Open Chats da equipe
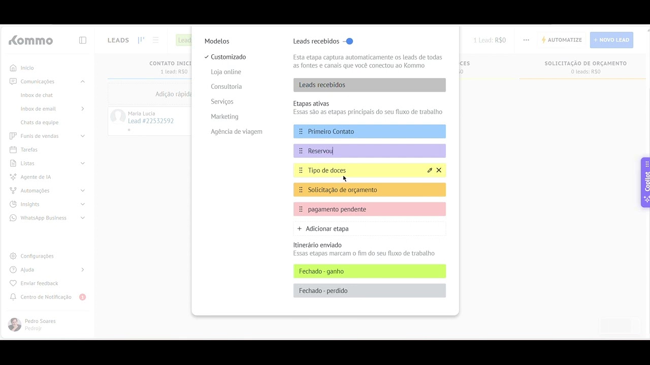Screen dimensions: 650x365 40,123
